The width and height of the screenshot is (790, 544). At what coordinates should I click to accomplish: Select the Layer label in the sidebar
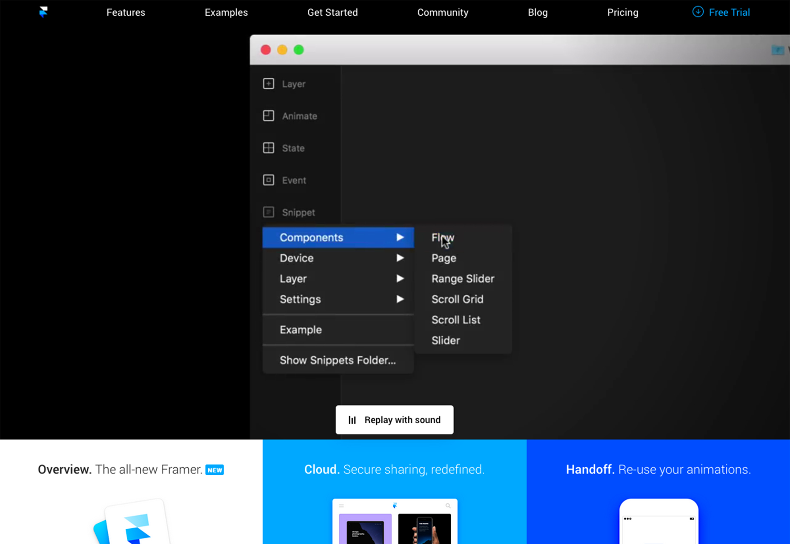point(294,84)
